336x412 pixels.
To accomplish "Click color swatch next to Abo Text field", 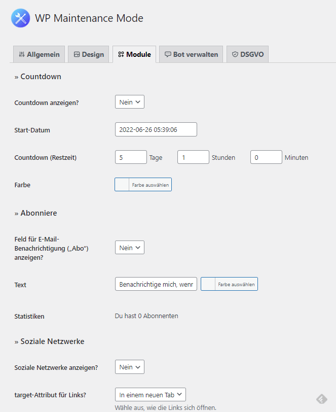I will pyautogui.click(x=208, y=284).
